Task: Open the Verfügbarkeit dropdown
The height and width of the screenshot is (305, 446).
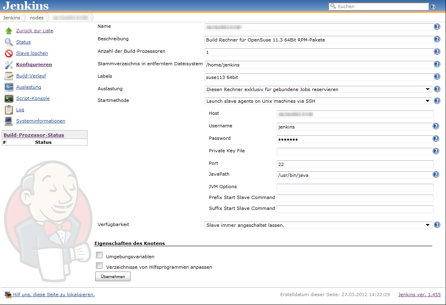Action: pos(318,225)
